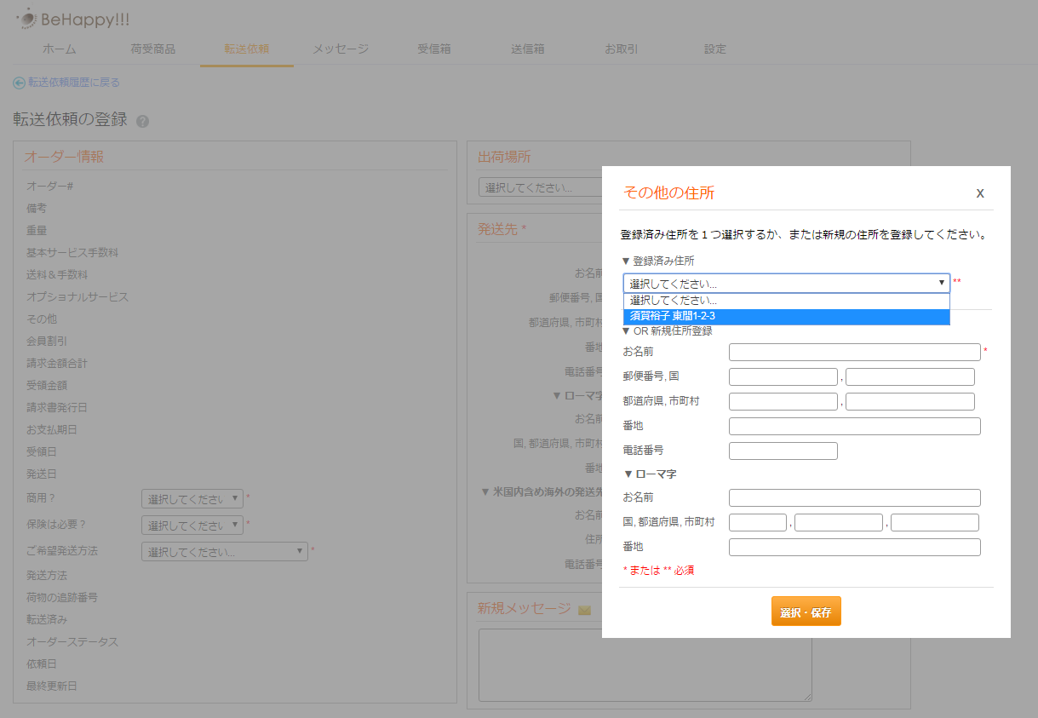Click the back arrow icon for 転送依頼履歴
This screenshot has width=1038, height=718.
(x=19, y=83)
